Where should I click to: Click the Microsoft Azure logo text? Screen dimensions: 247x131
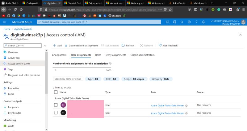click(x=22, y=22)
